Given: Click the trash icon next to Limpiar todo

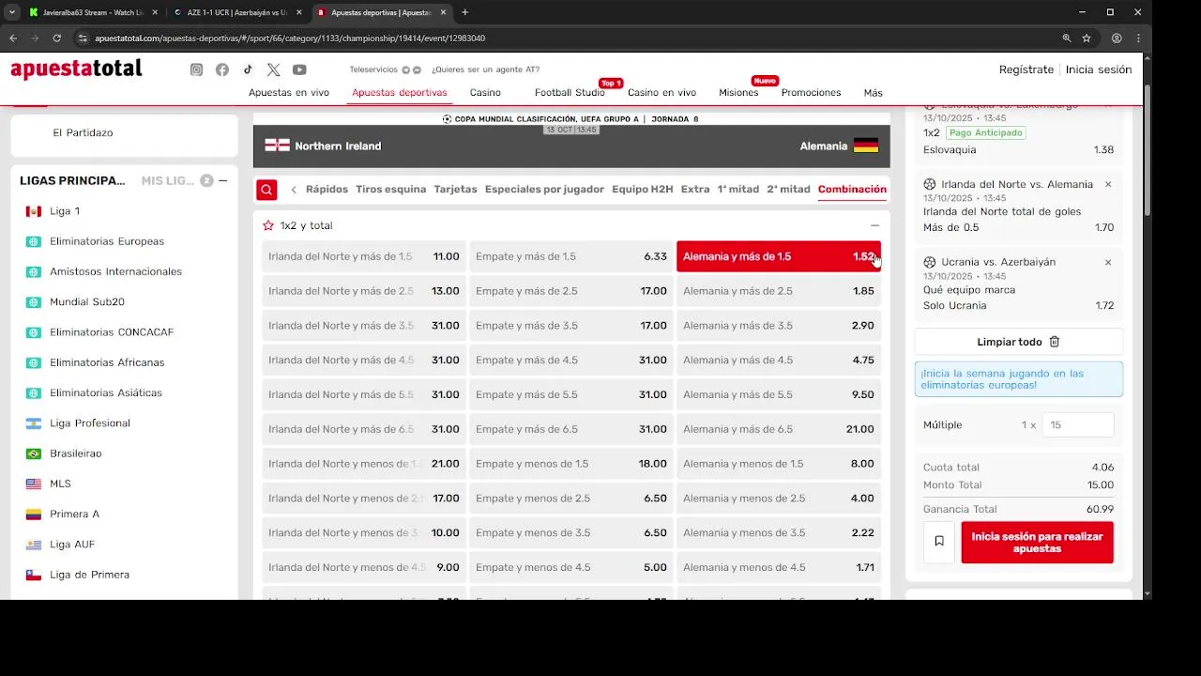Looking at the screenshot, I should 1055,342.
